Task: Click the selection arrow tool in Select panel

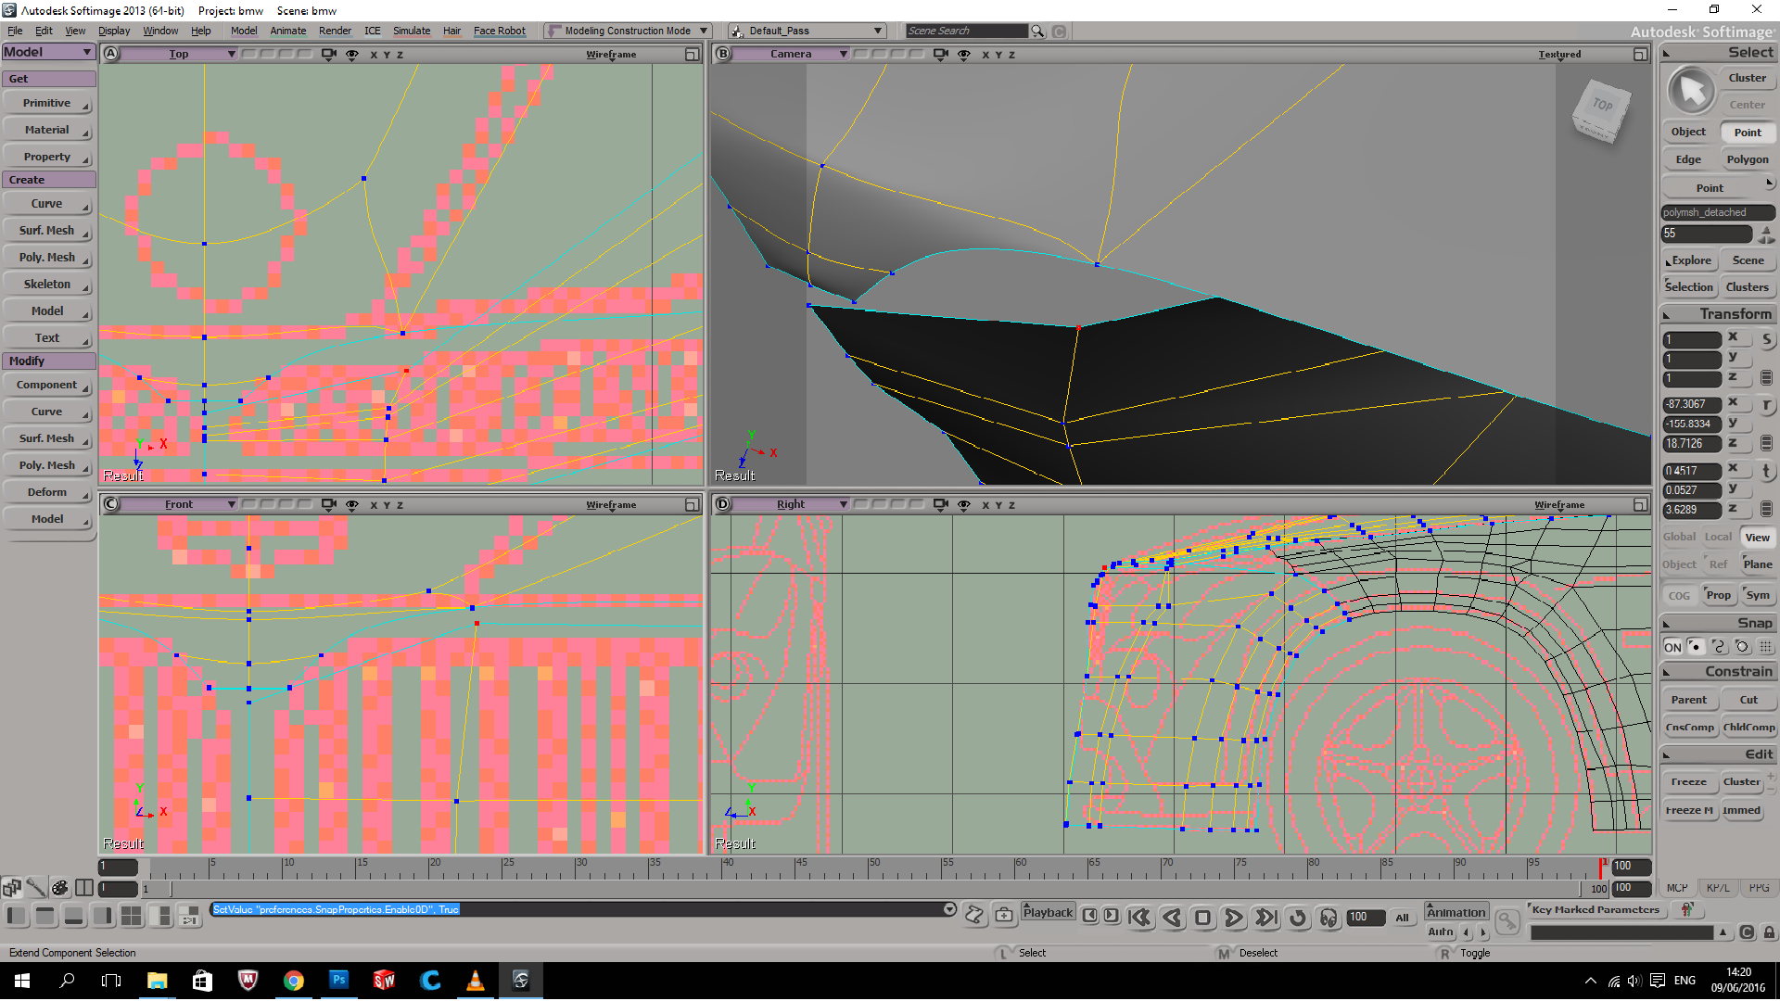Action: point(1692,91)
